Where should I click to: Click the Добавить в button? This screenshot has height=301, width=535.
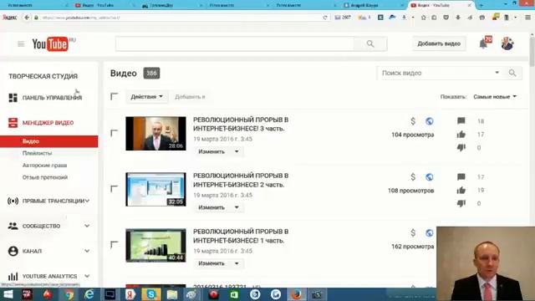pos(190,97)
